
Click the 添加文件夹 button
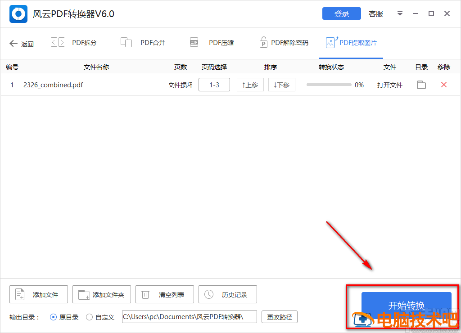coord(101,294)
